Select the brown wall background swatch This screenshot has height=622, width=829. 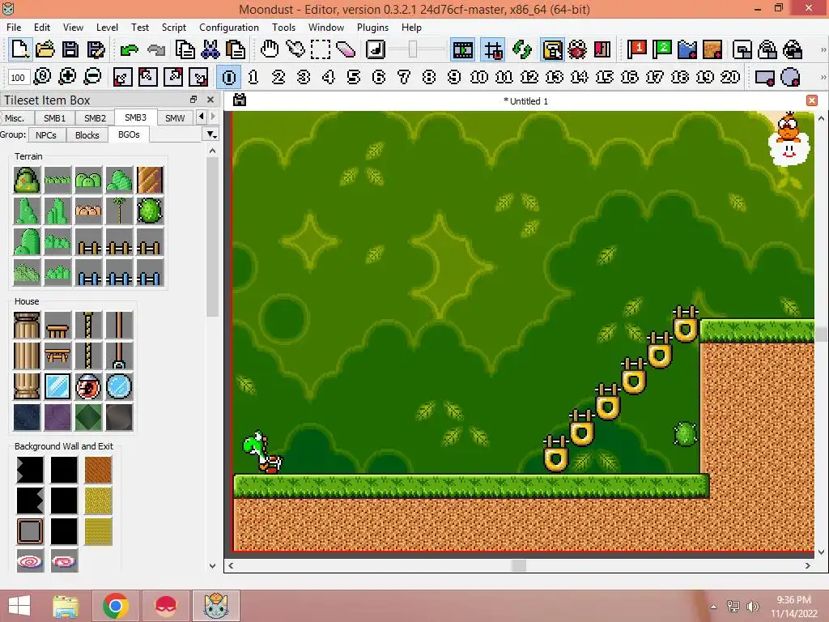(x=98, y=469)
